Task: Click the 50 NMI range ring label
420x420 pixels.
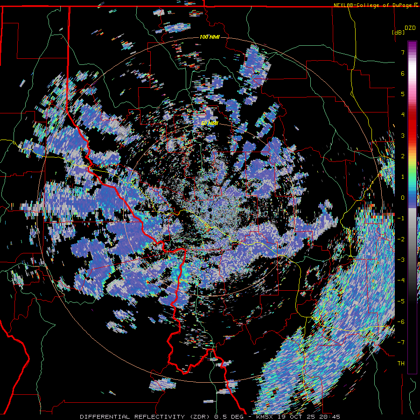Action: pos(210,123)
